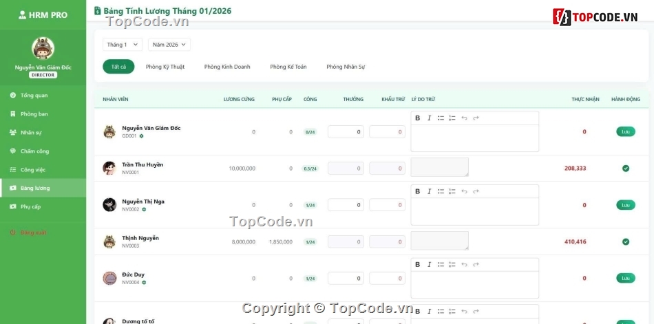
Task: Click gear icon next to NV0004
Action: (144, 282)
